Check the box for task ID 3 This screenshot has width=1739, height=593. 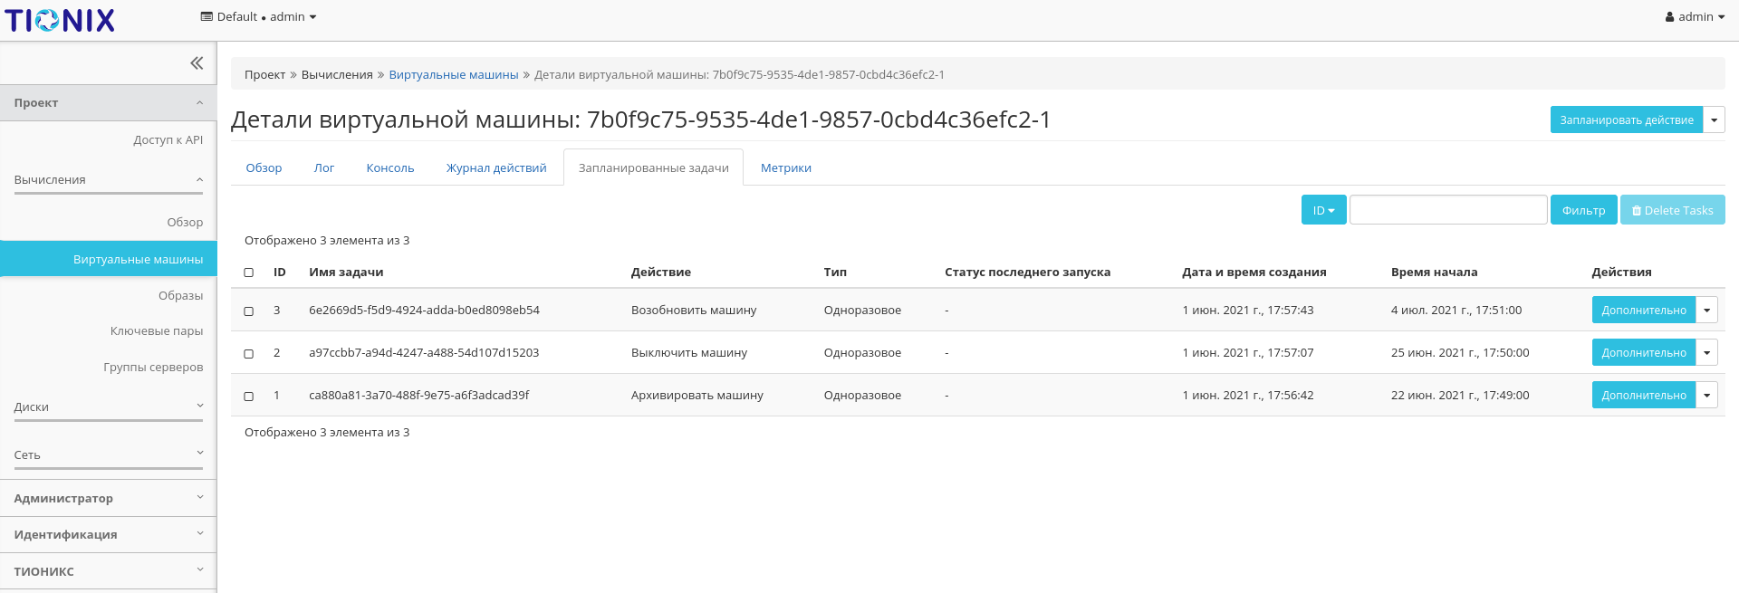[249, 311]
